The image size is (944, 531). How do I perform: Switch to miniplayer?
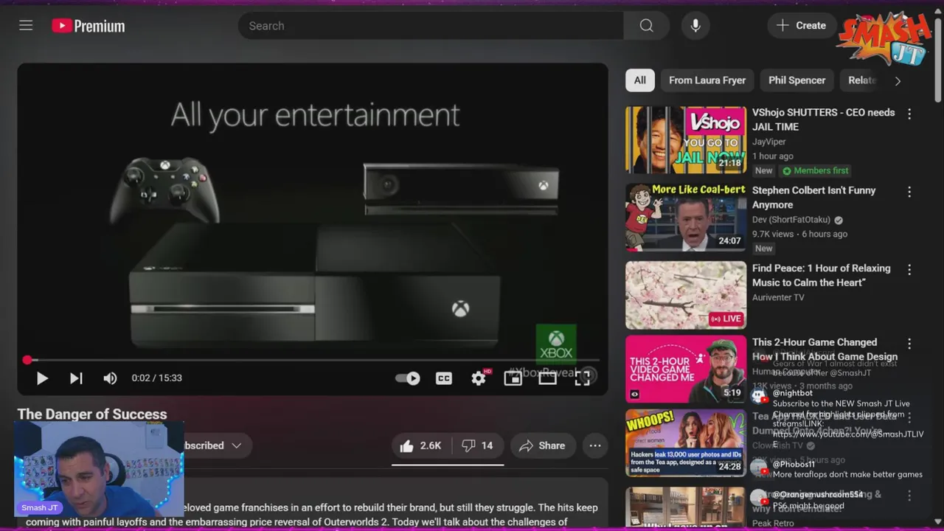(513, 378)
